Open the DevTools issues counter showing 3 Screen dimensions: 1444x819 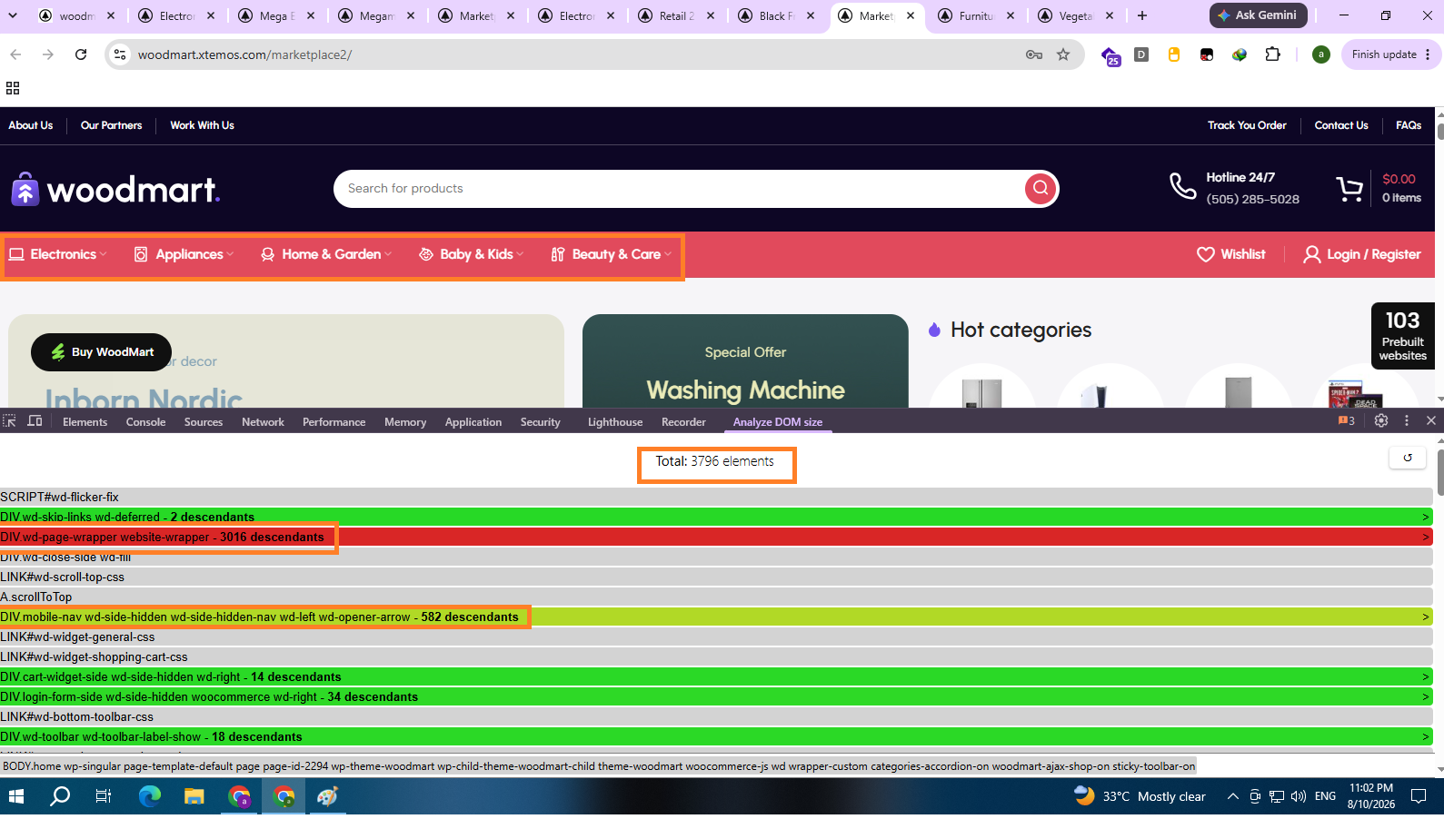coord(1346,421)
